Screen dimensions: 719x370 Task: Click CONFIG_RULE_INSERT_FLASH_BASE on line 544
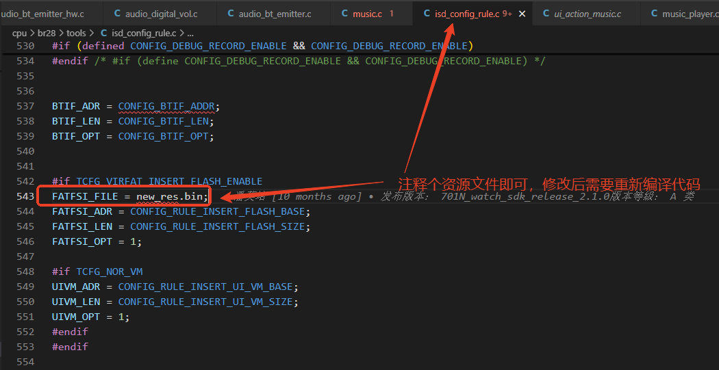(217, 212)
